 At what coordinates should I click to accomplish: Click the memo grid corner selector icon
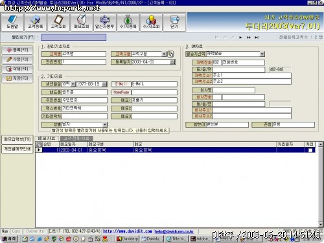(x=39, y=145)
